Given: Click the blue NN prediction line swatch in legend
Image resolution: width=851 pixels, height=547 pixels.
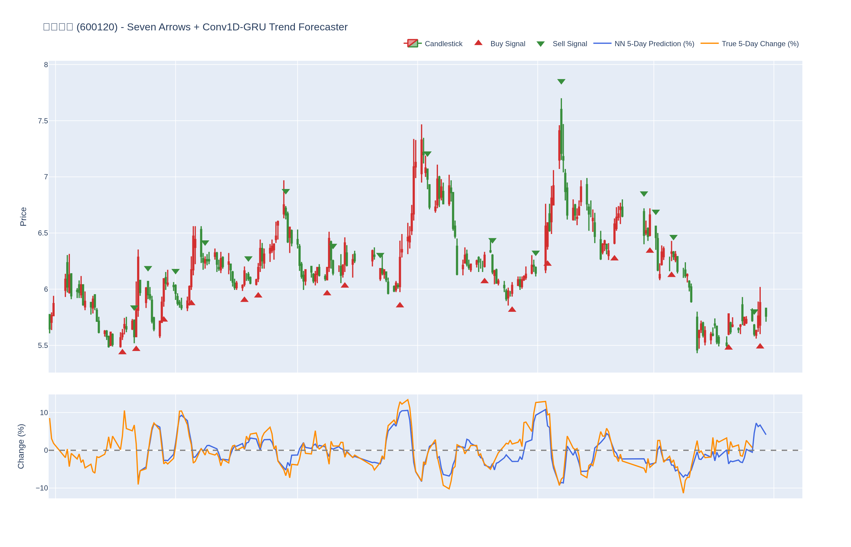Looking at the screenshot, I should click(602, 43).
